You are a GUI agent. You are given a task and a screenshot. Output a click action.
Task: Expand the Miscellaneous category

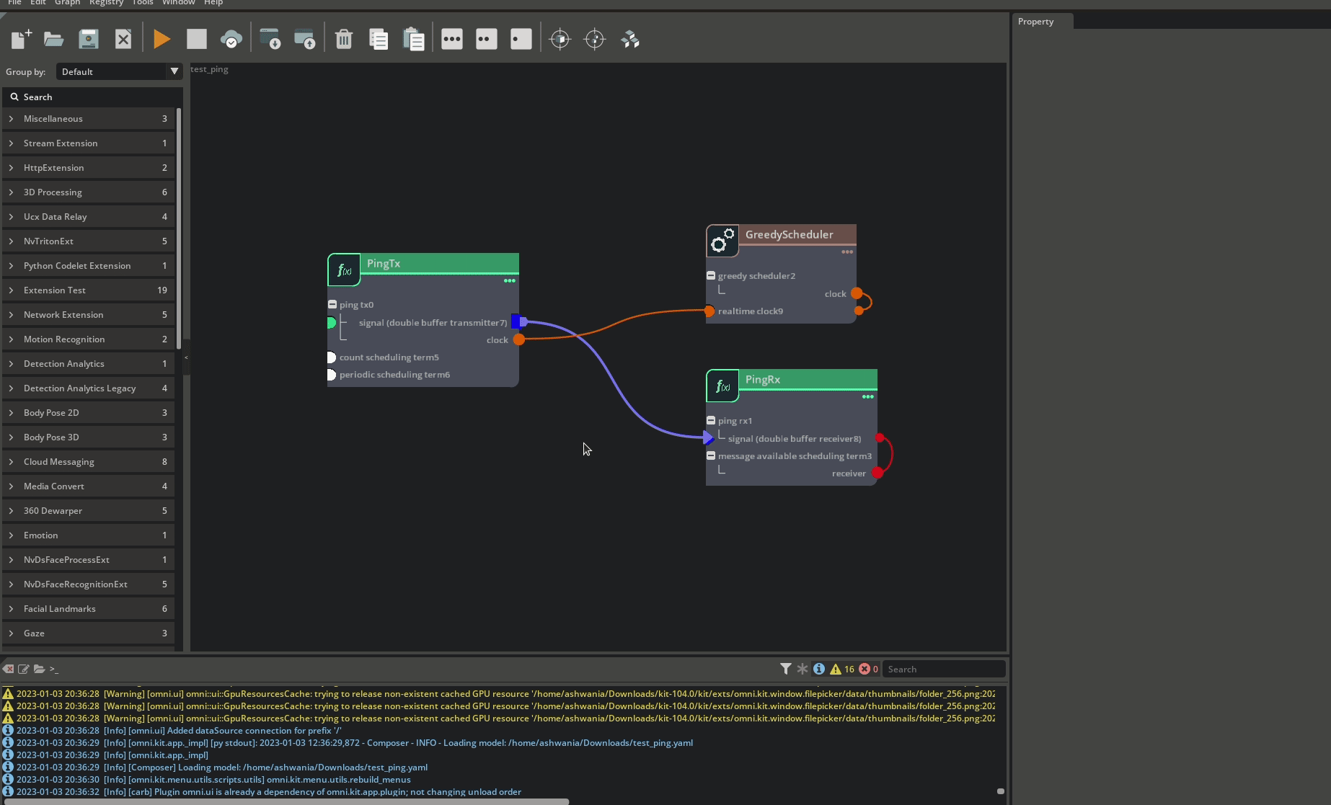point(11,118)
